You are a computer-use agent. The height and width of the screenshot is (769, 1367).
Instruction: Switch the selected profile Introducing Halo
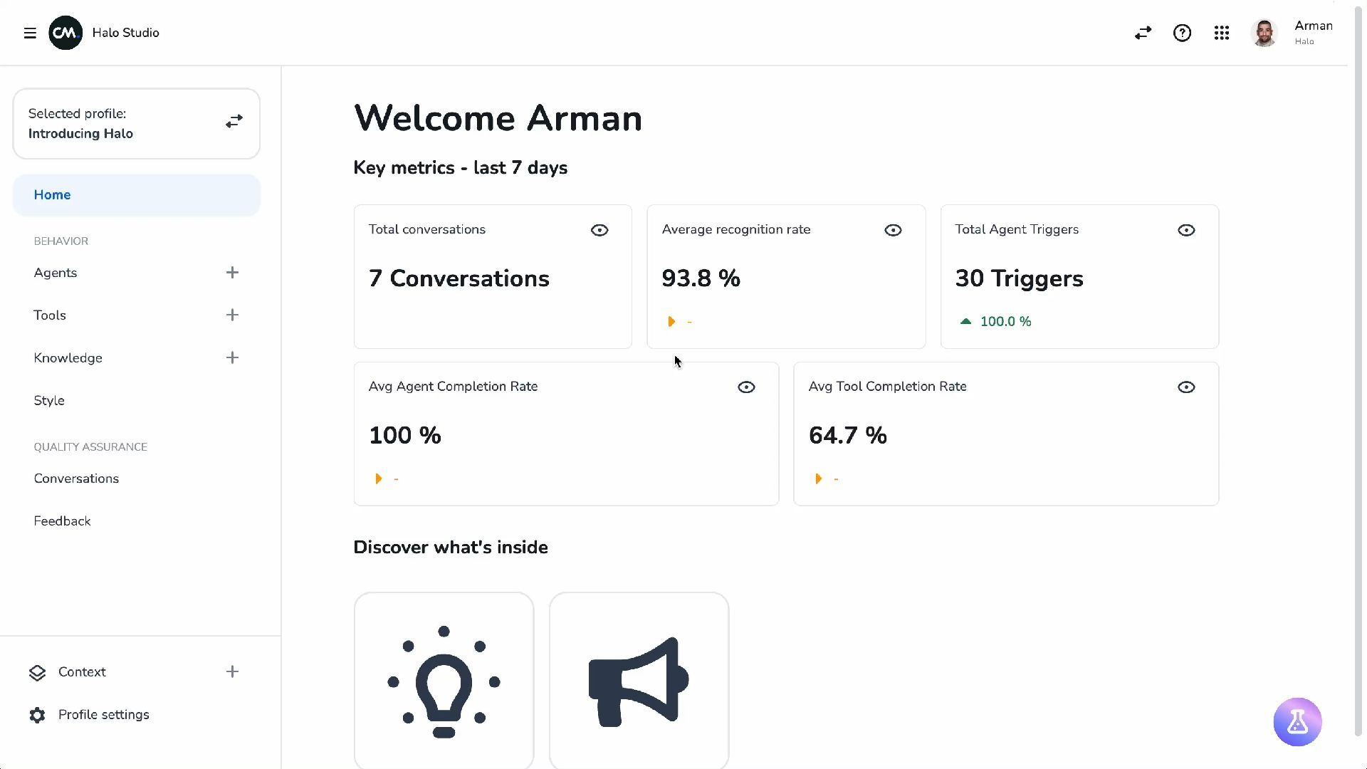coord(234,122)
